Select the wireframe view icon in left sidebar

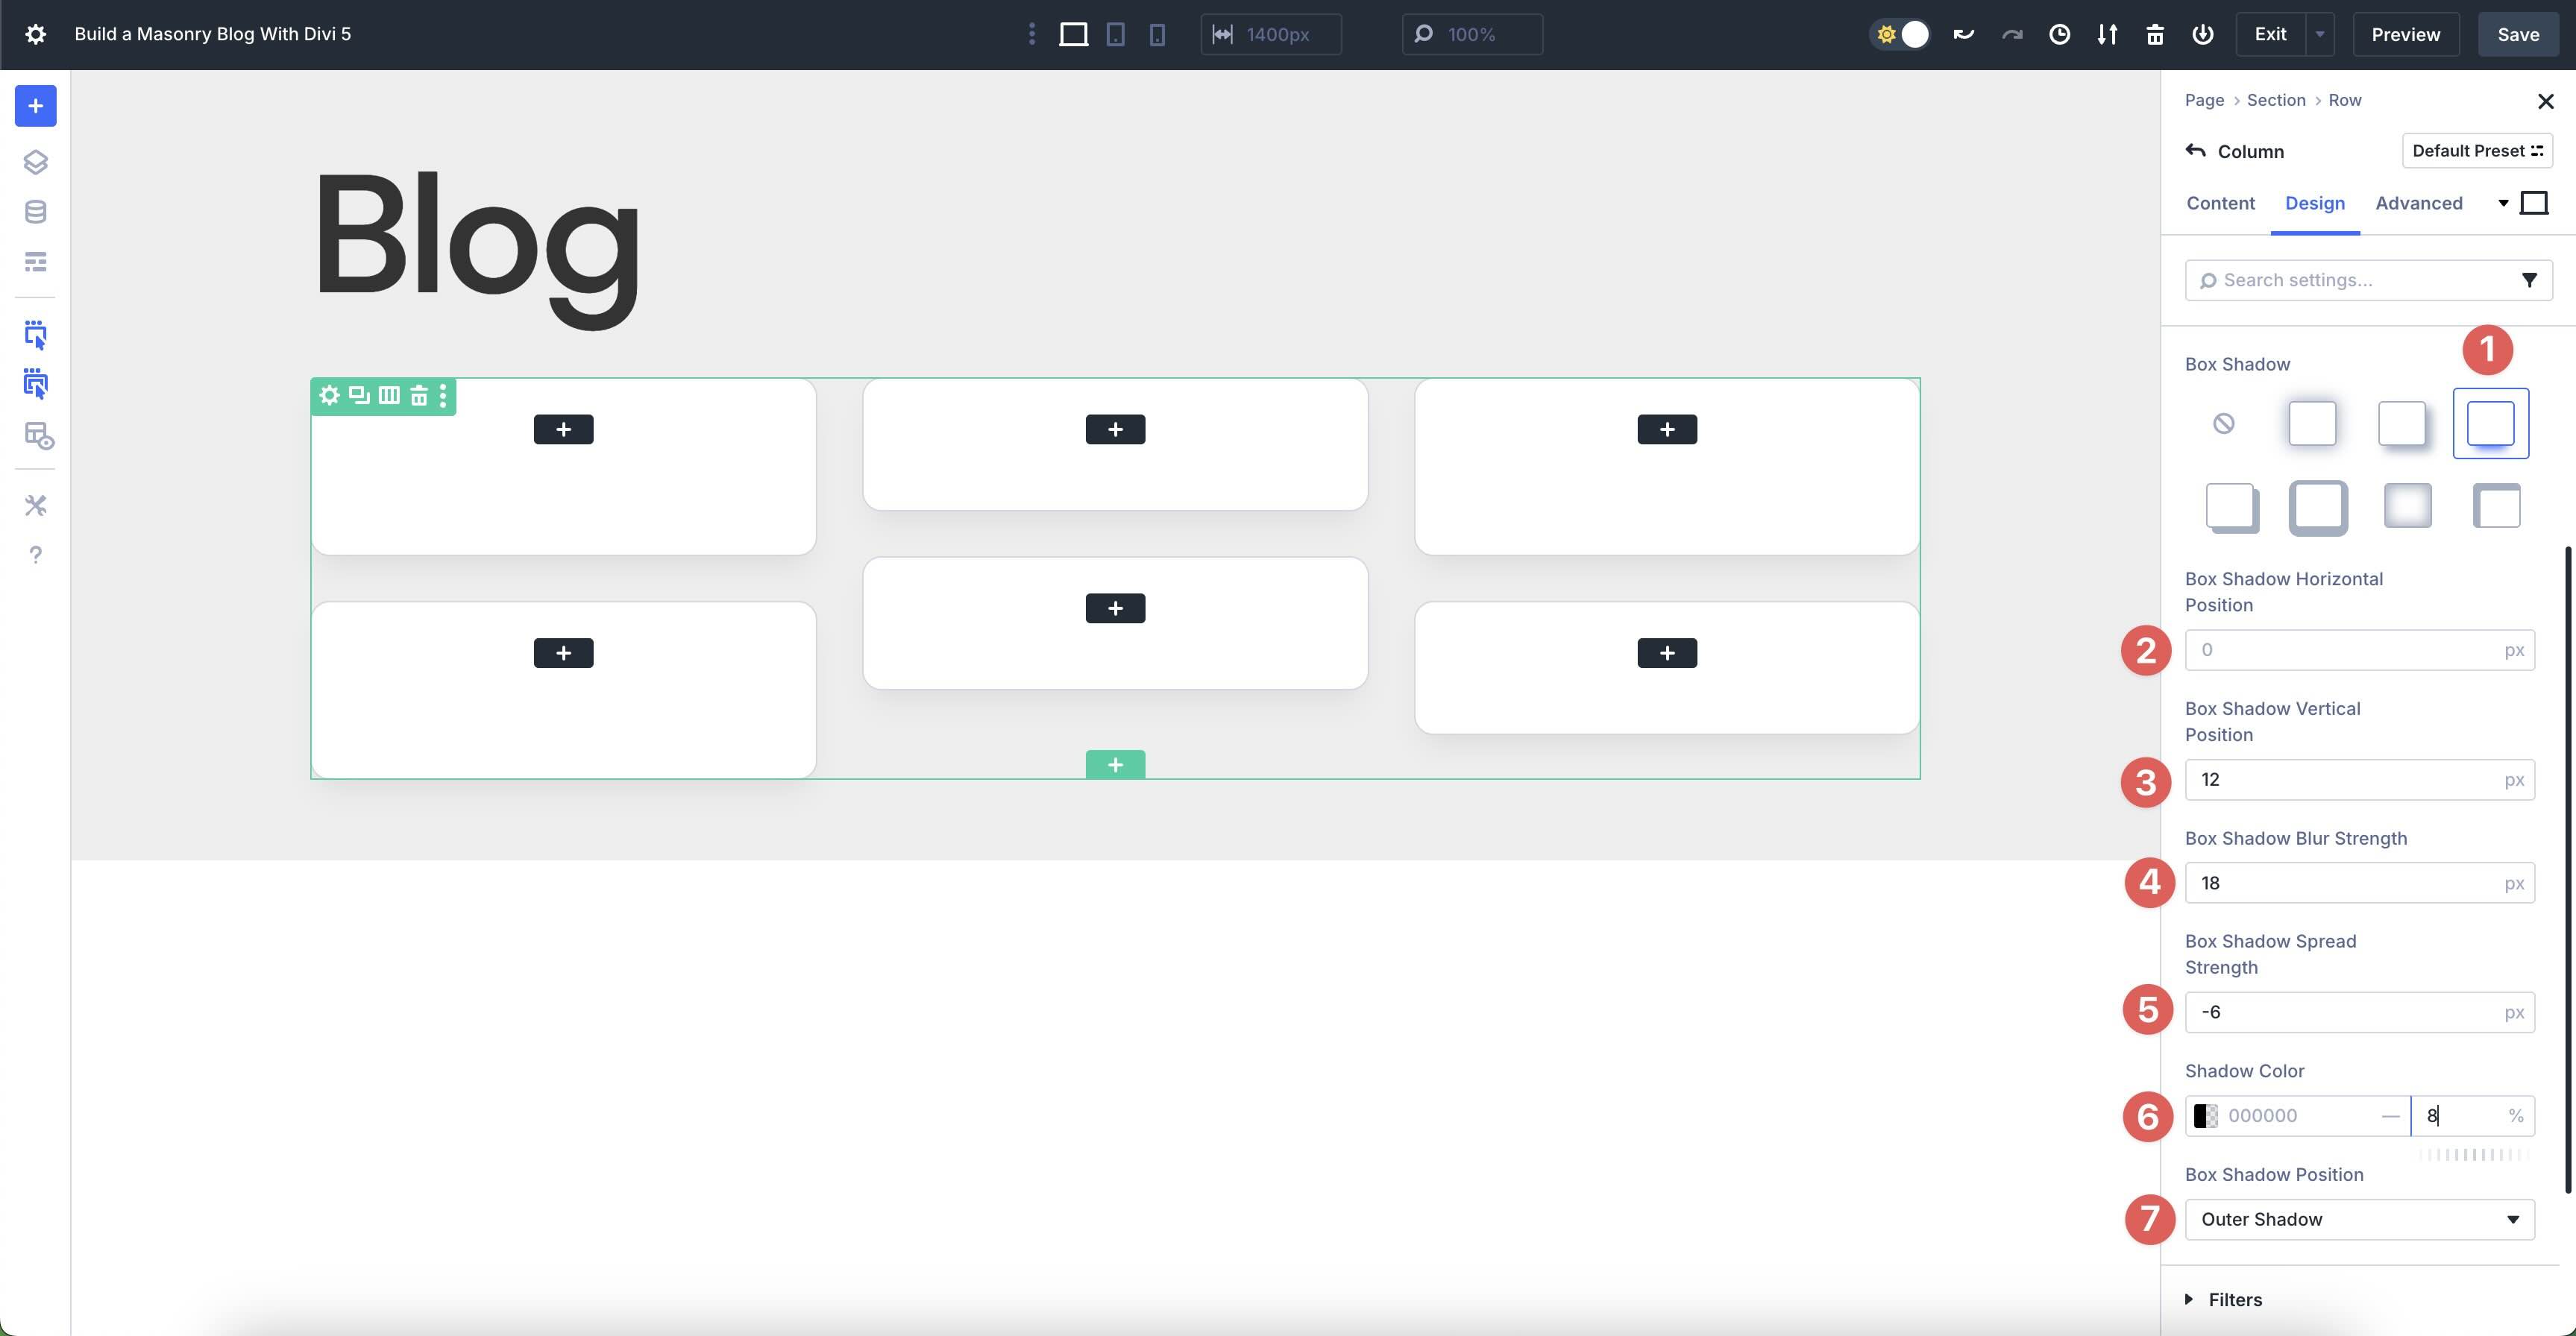[36, 261]
